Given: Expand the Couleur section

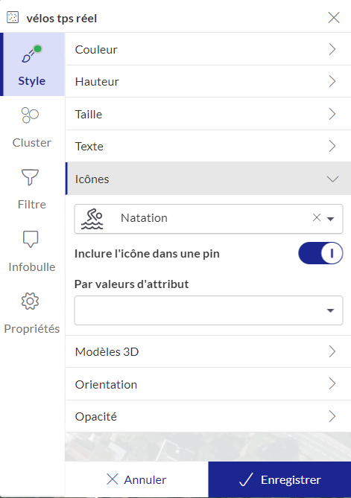Looking at the screenshot, I should pos(208,49).
